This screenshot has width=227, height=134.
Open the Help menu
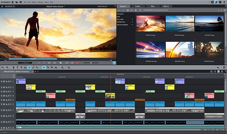[51, 2]
